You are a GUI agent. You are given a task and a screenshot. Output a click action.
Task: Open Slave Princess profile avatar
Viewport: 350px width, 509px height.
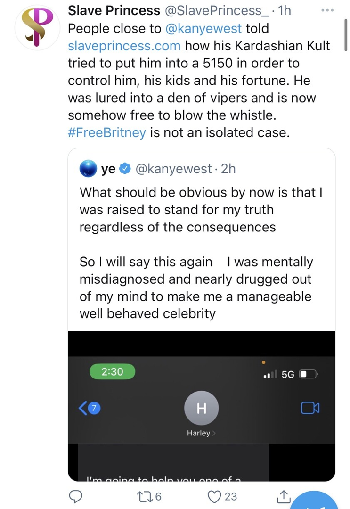[37, 26]
